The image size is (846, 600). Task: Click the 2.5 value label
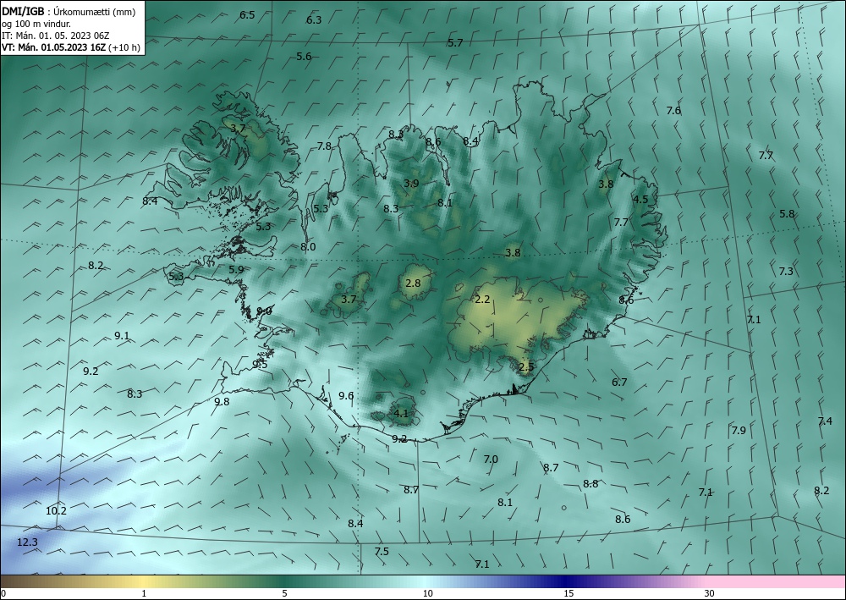(526, 367)
